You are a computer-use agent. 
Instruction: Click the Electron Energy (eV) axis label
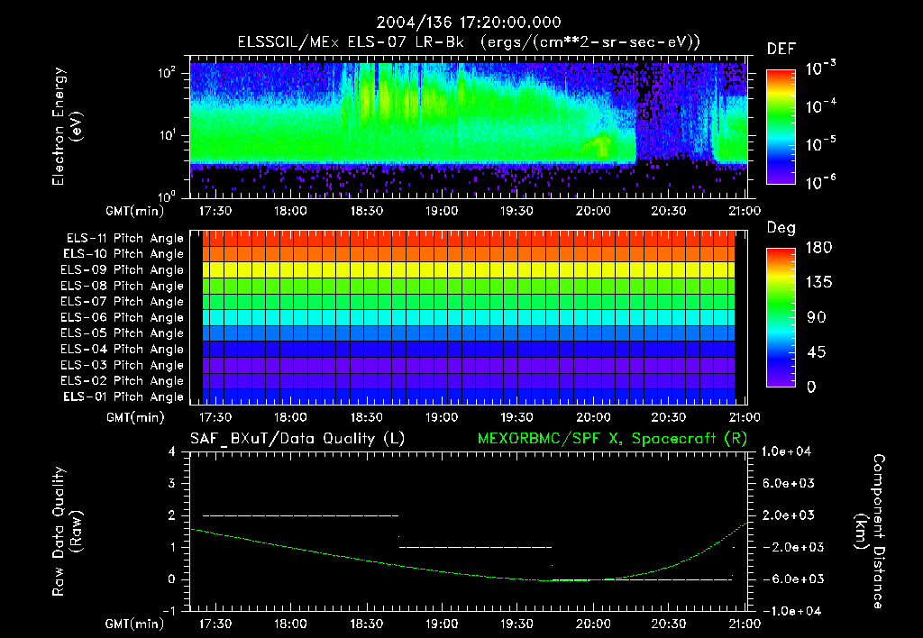67,126
